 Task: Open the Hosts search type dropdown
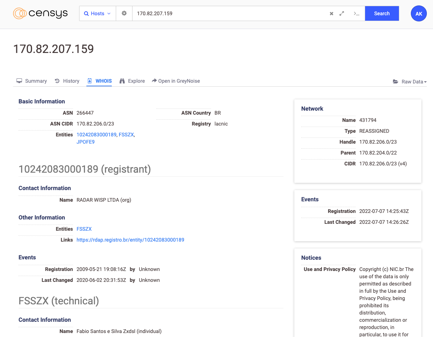[98, 13]
